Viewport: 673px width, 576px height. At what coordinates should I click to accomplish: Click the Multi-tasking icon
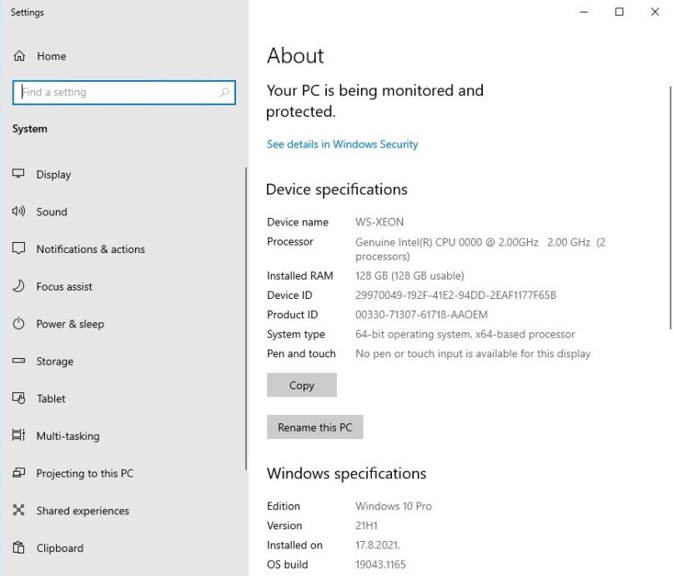pyautogui.click(x=19, y=436)
